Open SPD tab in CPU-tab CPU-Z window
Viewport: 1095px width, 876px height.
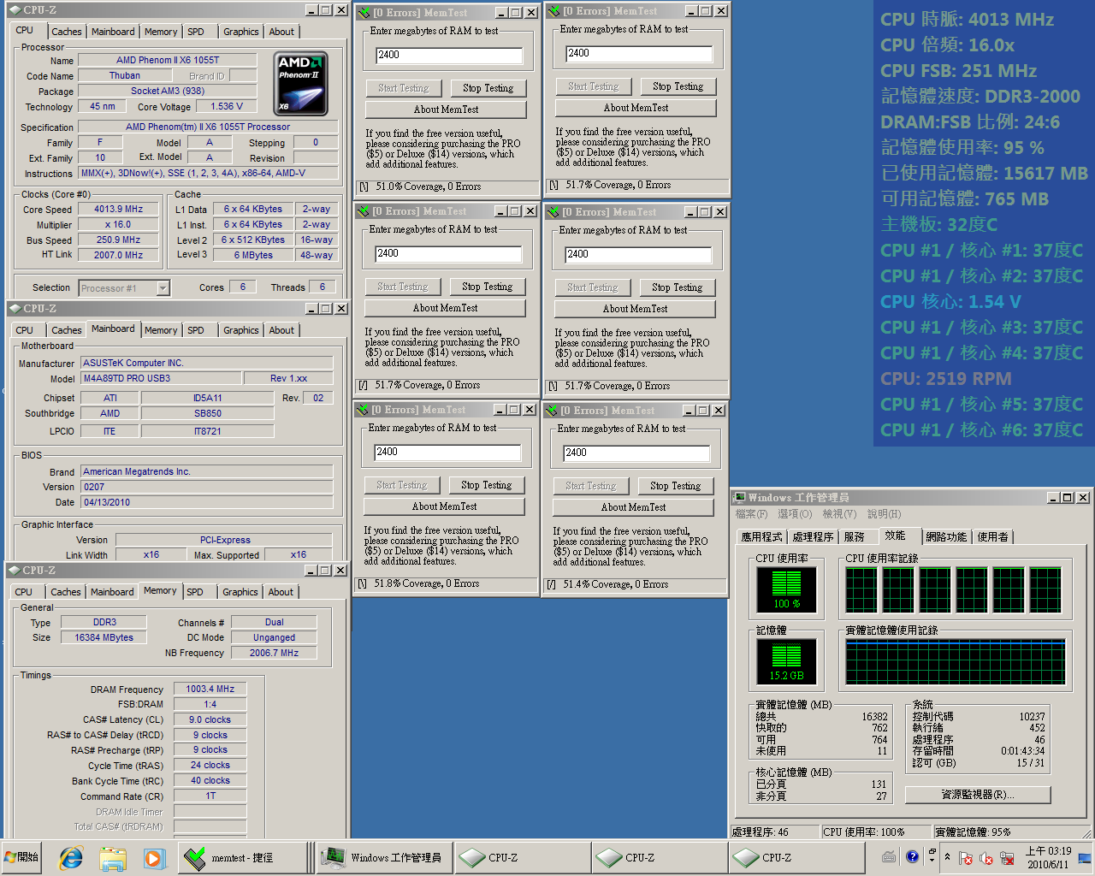[x=196, y=32]
